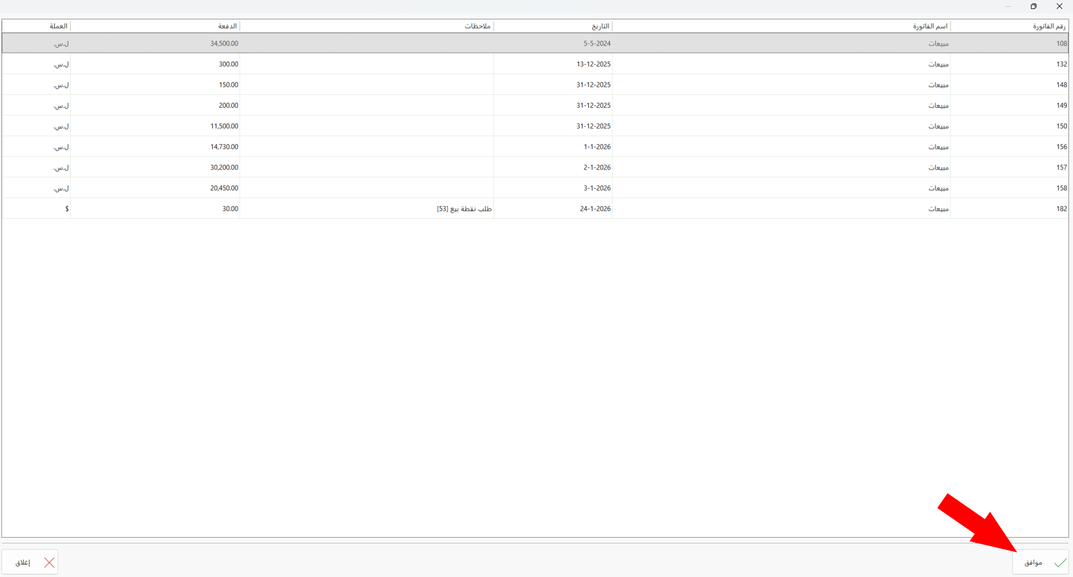Select invoice 182 paid in dollars
The width and height of the screenshot is (1073, 577).
[x=535, y=209]
